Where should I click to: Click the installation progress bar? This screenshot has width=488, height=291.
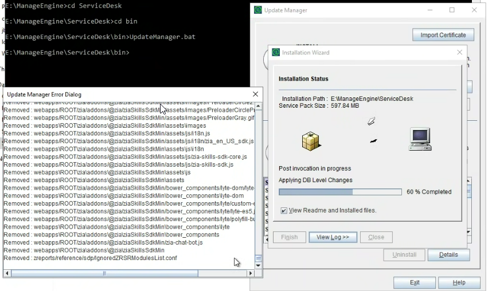tap(340, 192)
